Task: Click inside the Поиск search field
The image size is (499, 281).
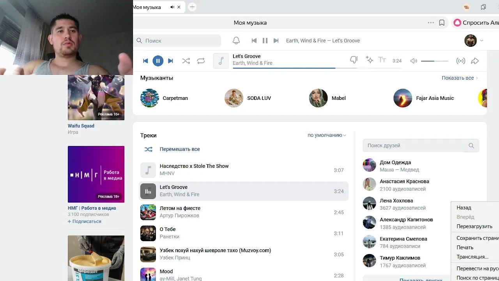Action: (177, 41)
